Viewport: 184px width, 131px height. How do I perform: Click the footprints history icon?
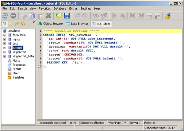(17, 24)
